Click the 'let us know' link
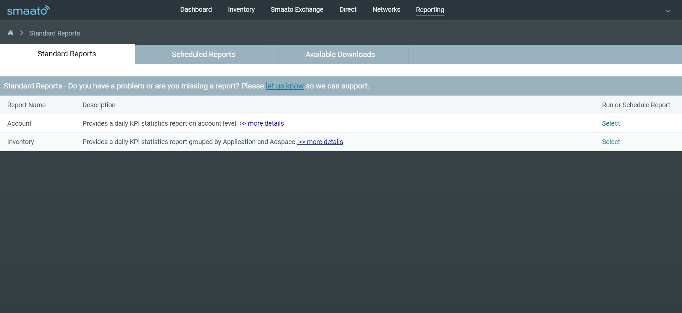 (x=285, y=86)
